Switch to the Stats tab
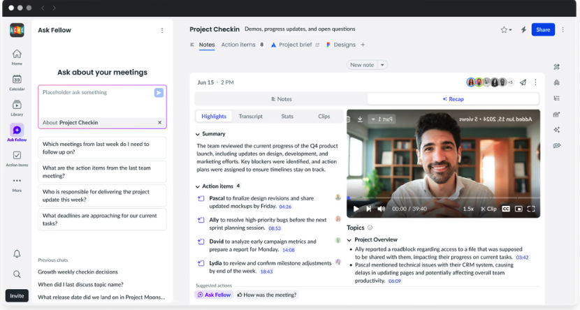The height and width of the screenshot is (310, 580). [x=287, y=117]
